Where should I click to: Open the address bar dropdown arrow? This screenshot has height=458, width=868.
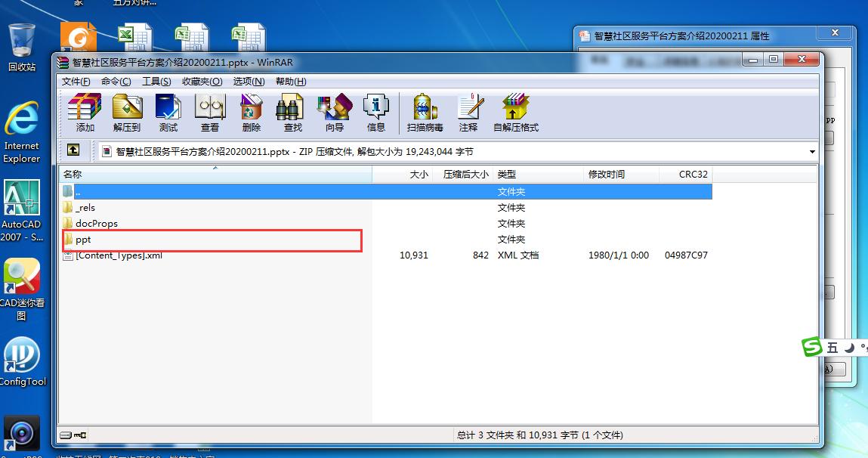pos(812,151)
